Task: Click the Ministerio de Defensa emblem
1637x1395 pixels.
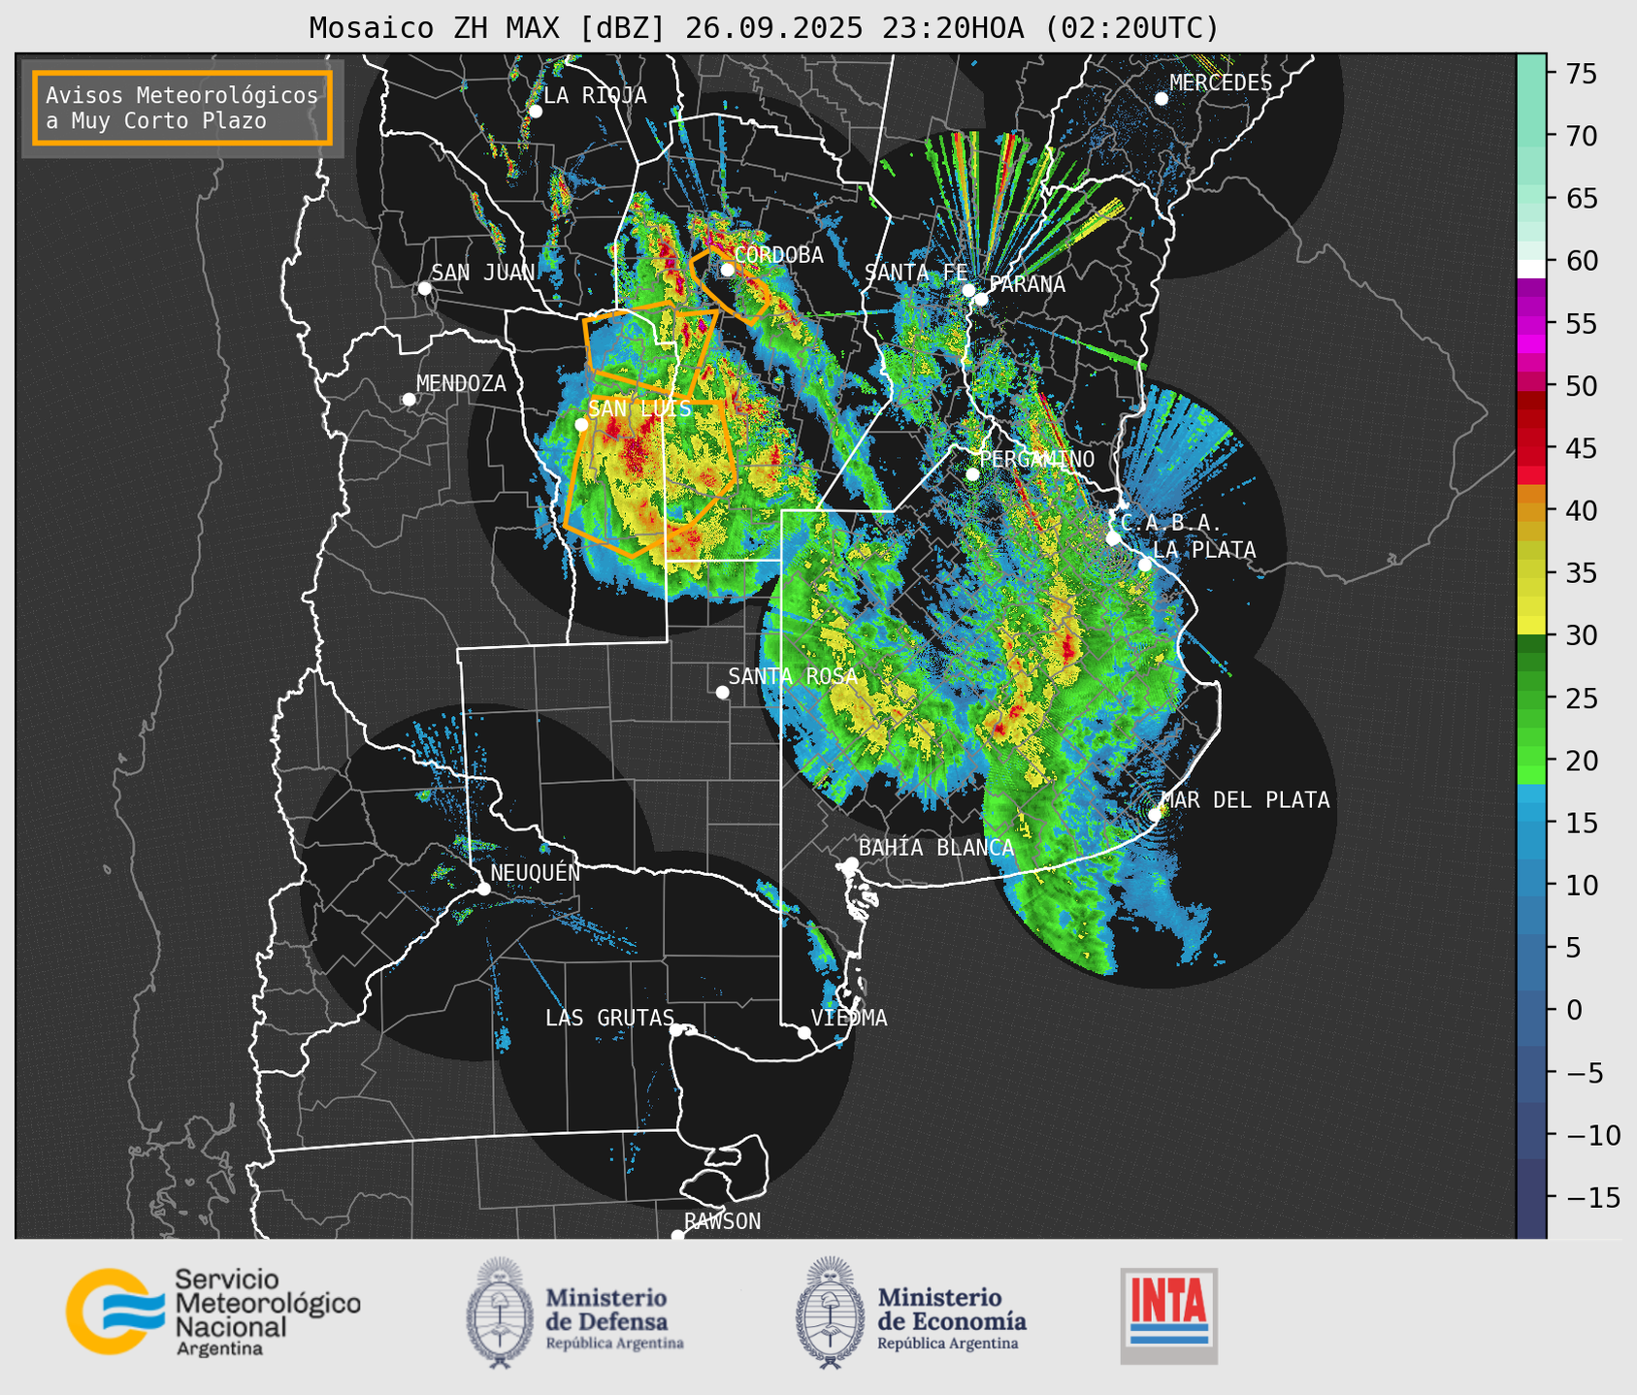Action: click(500, 1313)
